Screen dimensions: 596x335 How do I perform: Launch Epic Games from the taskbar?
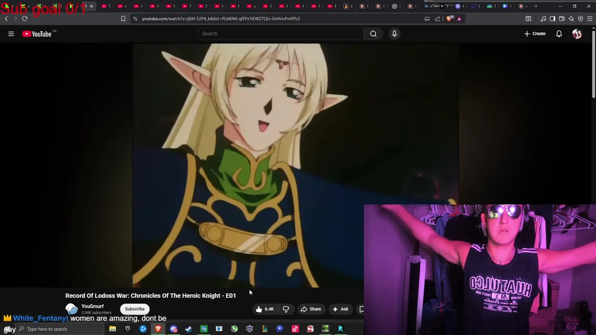click(128, 329)
